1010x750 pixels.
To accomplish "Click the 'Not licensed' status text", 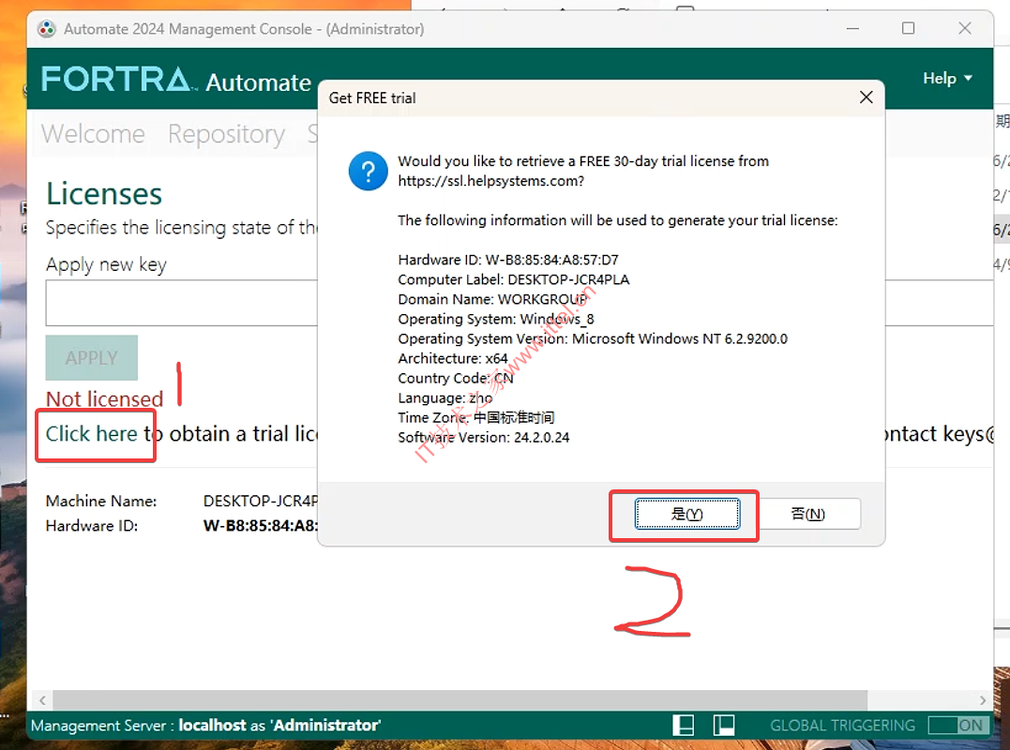I will click(104, 399).
